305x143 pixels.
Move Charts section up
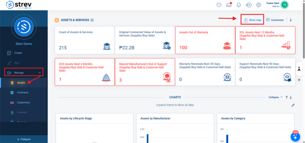pos(286,97)
